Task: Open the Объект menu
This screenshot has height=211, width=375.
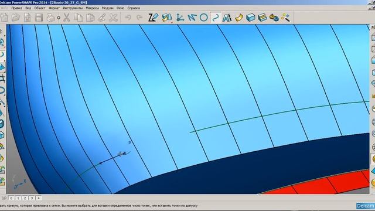Action: pos(40,8)
